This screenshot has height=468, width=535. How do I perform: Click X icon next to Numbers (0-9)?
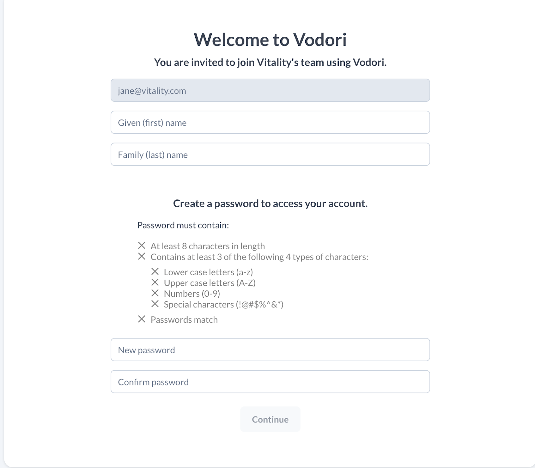point(155,293)
